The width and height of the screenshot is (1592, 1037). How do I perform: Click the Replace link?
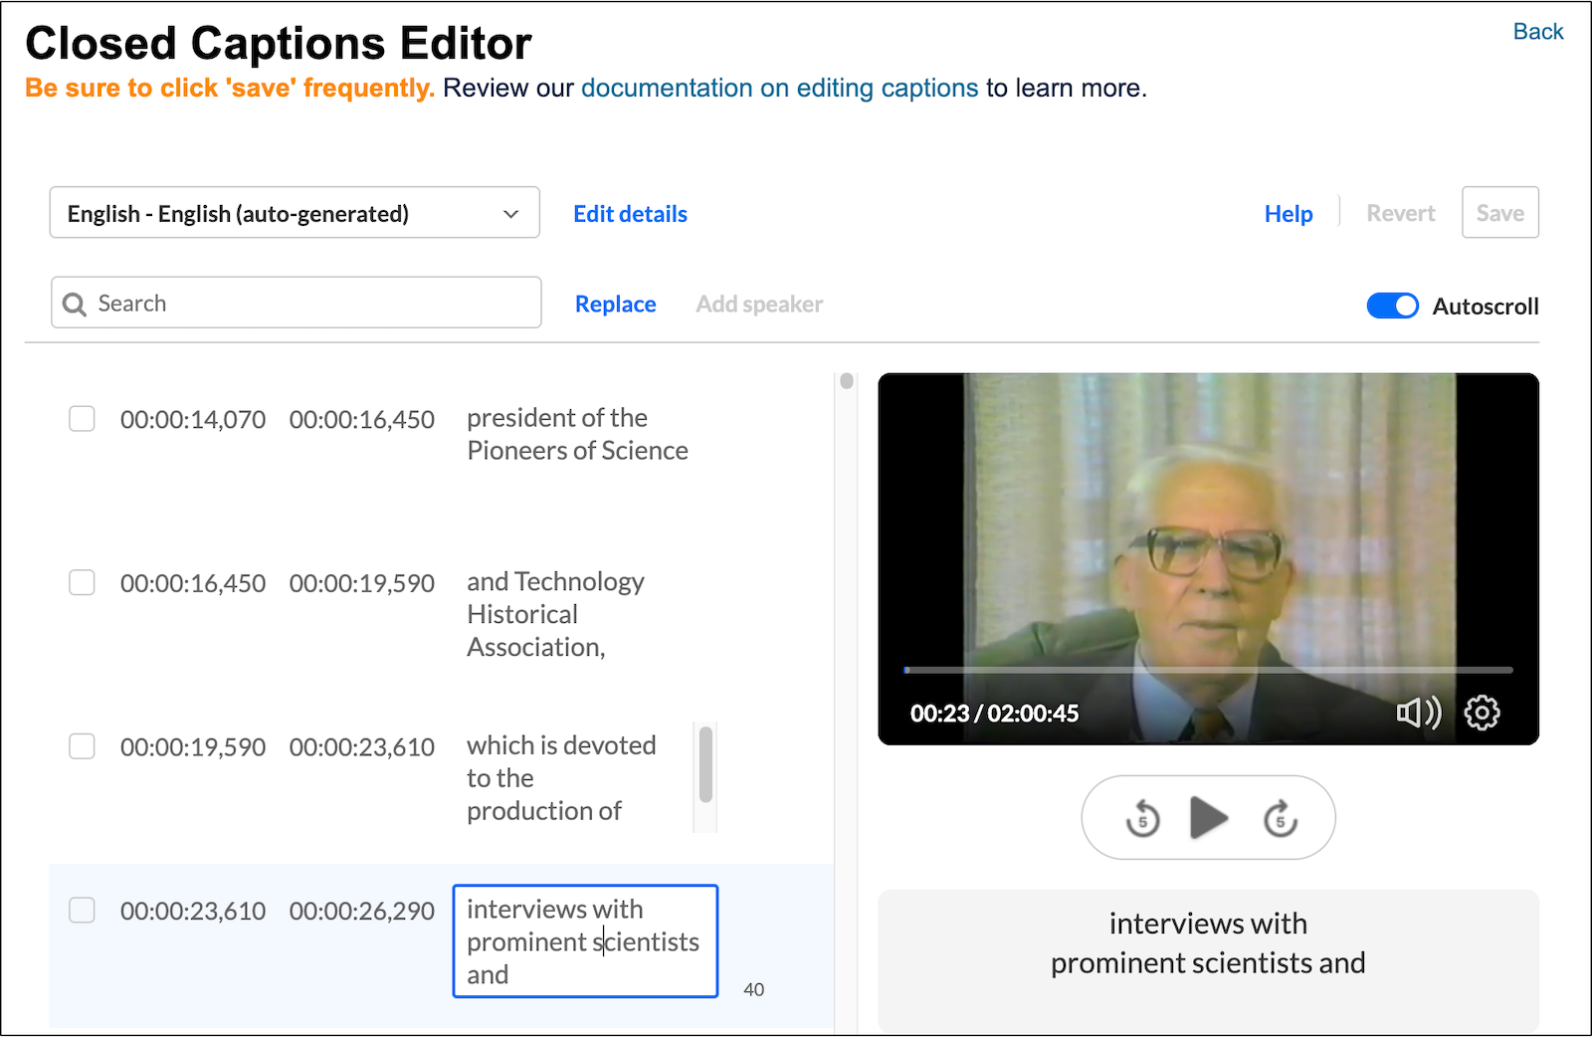click(615, 305)
